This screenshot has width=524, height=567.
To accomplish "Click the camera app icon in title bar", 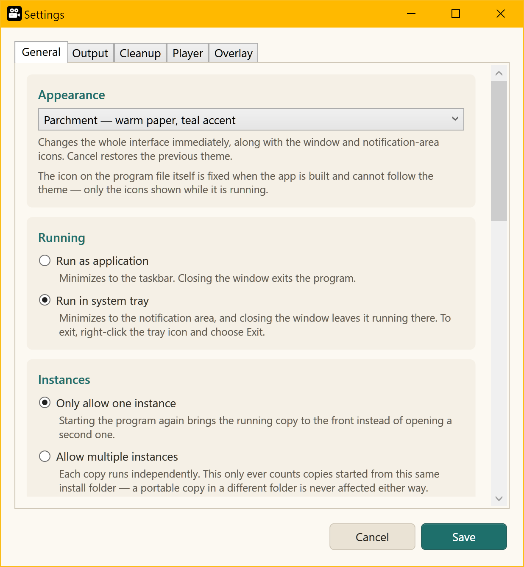I will point(14,14).
